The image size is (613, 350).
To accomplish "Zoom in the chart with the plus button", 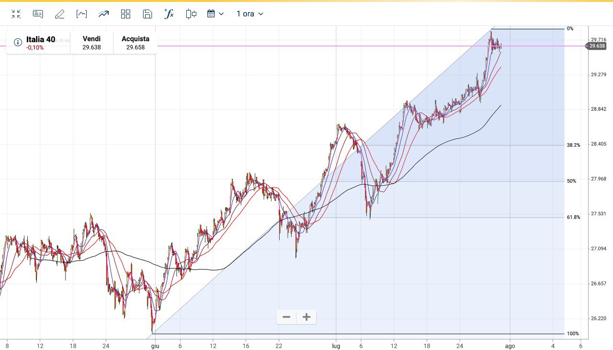I will pos(306,317).
